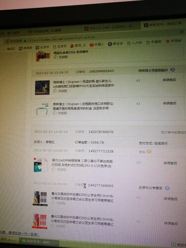The width and height of the screenshot is (186, 248).
Task: Open the 职业资 bookmark in bookmarks bar
Action: (x=115, y=44)
